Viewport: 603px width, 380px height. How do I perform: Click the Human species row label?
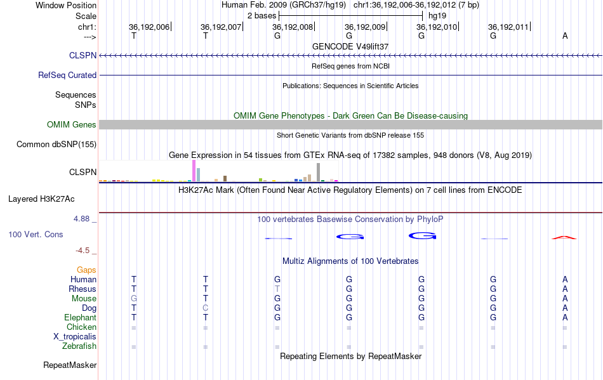coord(83,279)
